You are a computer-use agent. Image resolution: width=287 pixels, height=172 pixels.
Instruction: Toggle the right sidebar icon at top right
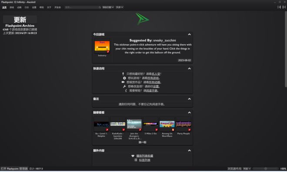tap(284, 7)
